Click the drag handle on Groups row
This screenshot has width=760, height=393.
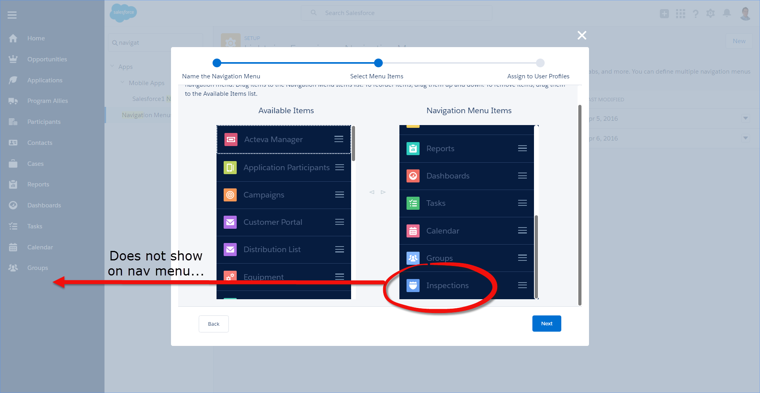pyautogui.click(x=522, y=258)
